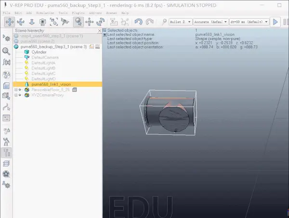Select the camera angle tool
The height and width of the screenshot is (218, 289).
(x=42, y=22)
